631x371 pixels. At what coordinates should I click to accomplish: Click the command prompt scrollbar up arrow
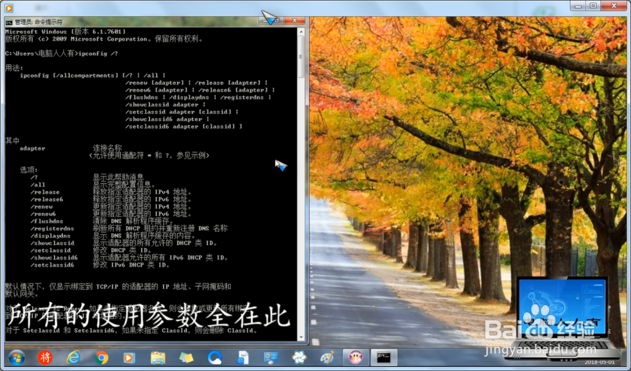point(301,31)
